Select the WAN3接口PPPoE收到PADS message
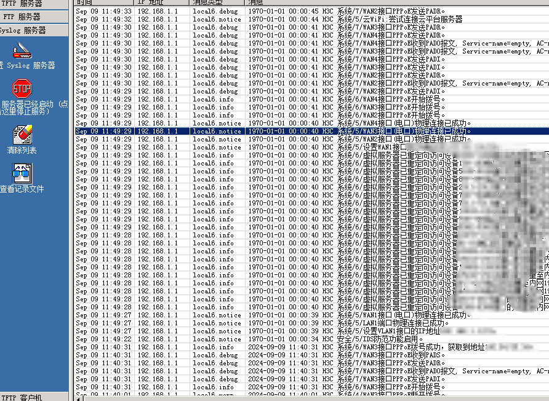The image size is (549, 401). coord(391,355)
